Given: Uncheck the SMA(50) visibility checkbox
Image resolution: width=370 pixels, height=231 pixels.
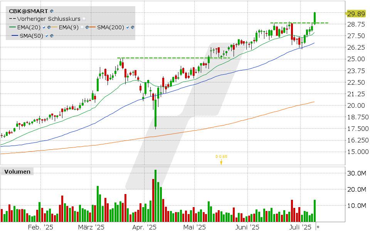Looking at the screenshot, I should click(47, 36).
